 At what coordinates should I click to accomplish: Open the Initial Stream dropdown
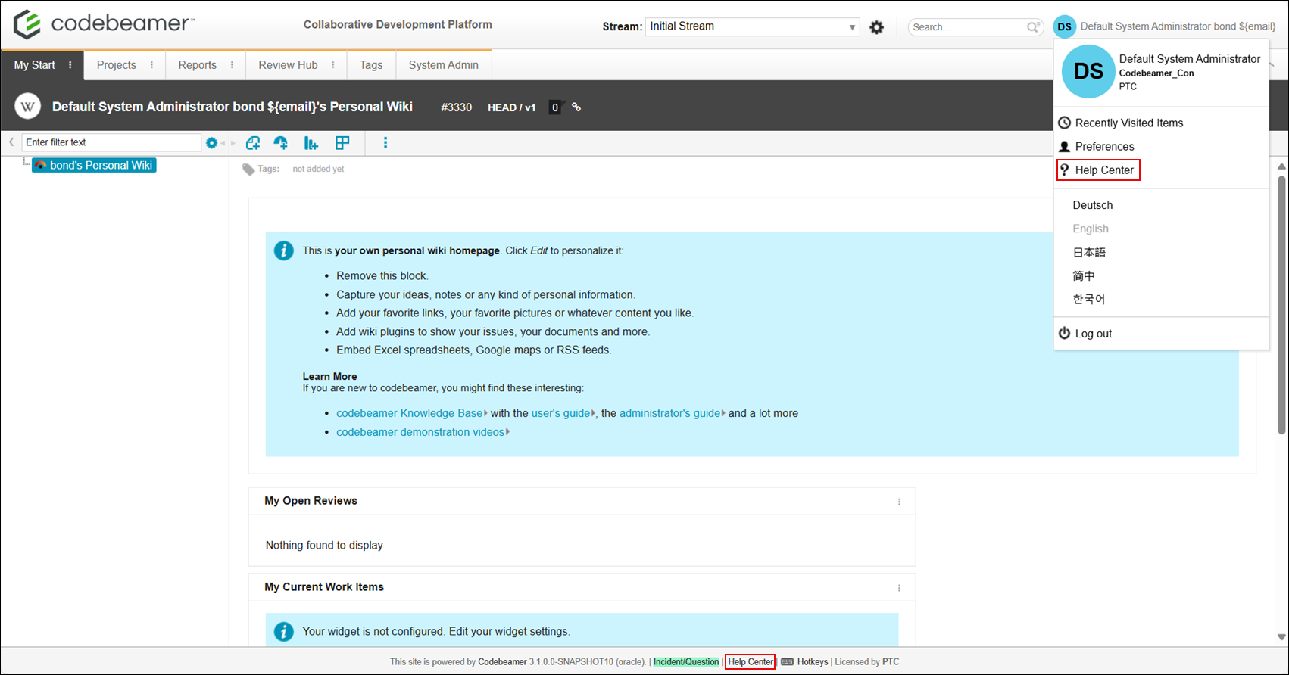point(752,26)
